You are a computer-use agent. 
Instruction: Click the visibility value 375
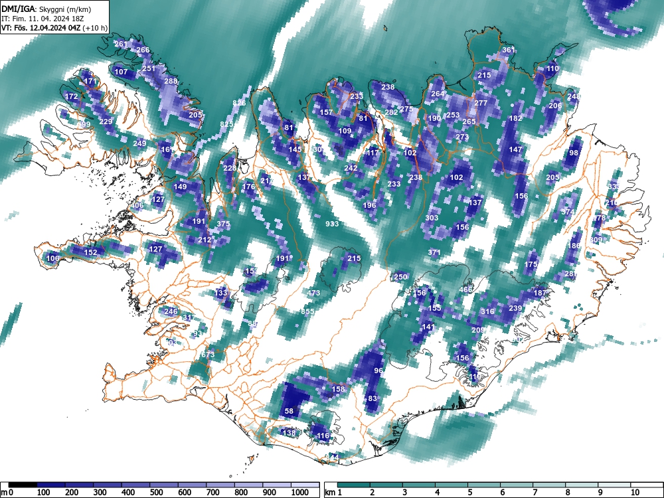(x=223, y=224)
